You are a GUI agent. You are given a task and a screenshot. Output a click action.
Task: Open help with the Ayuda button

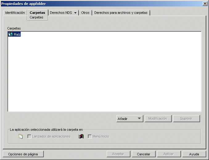click(x=194, y=154)
